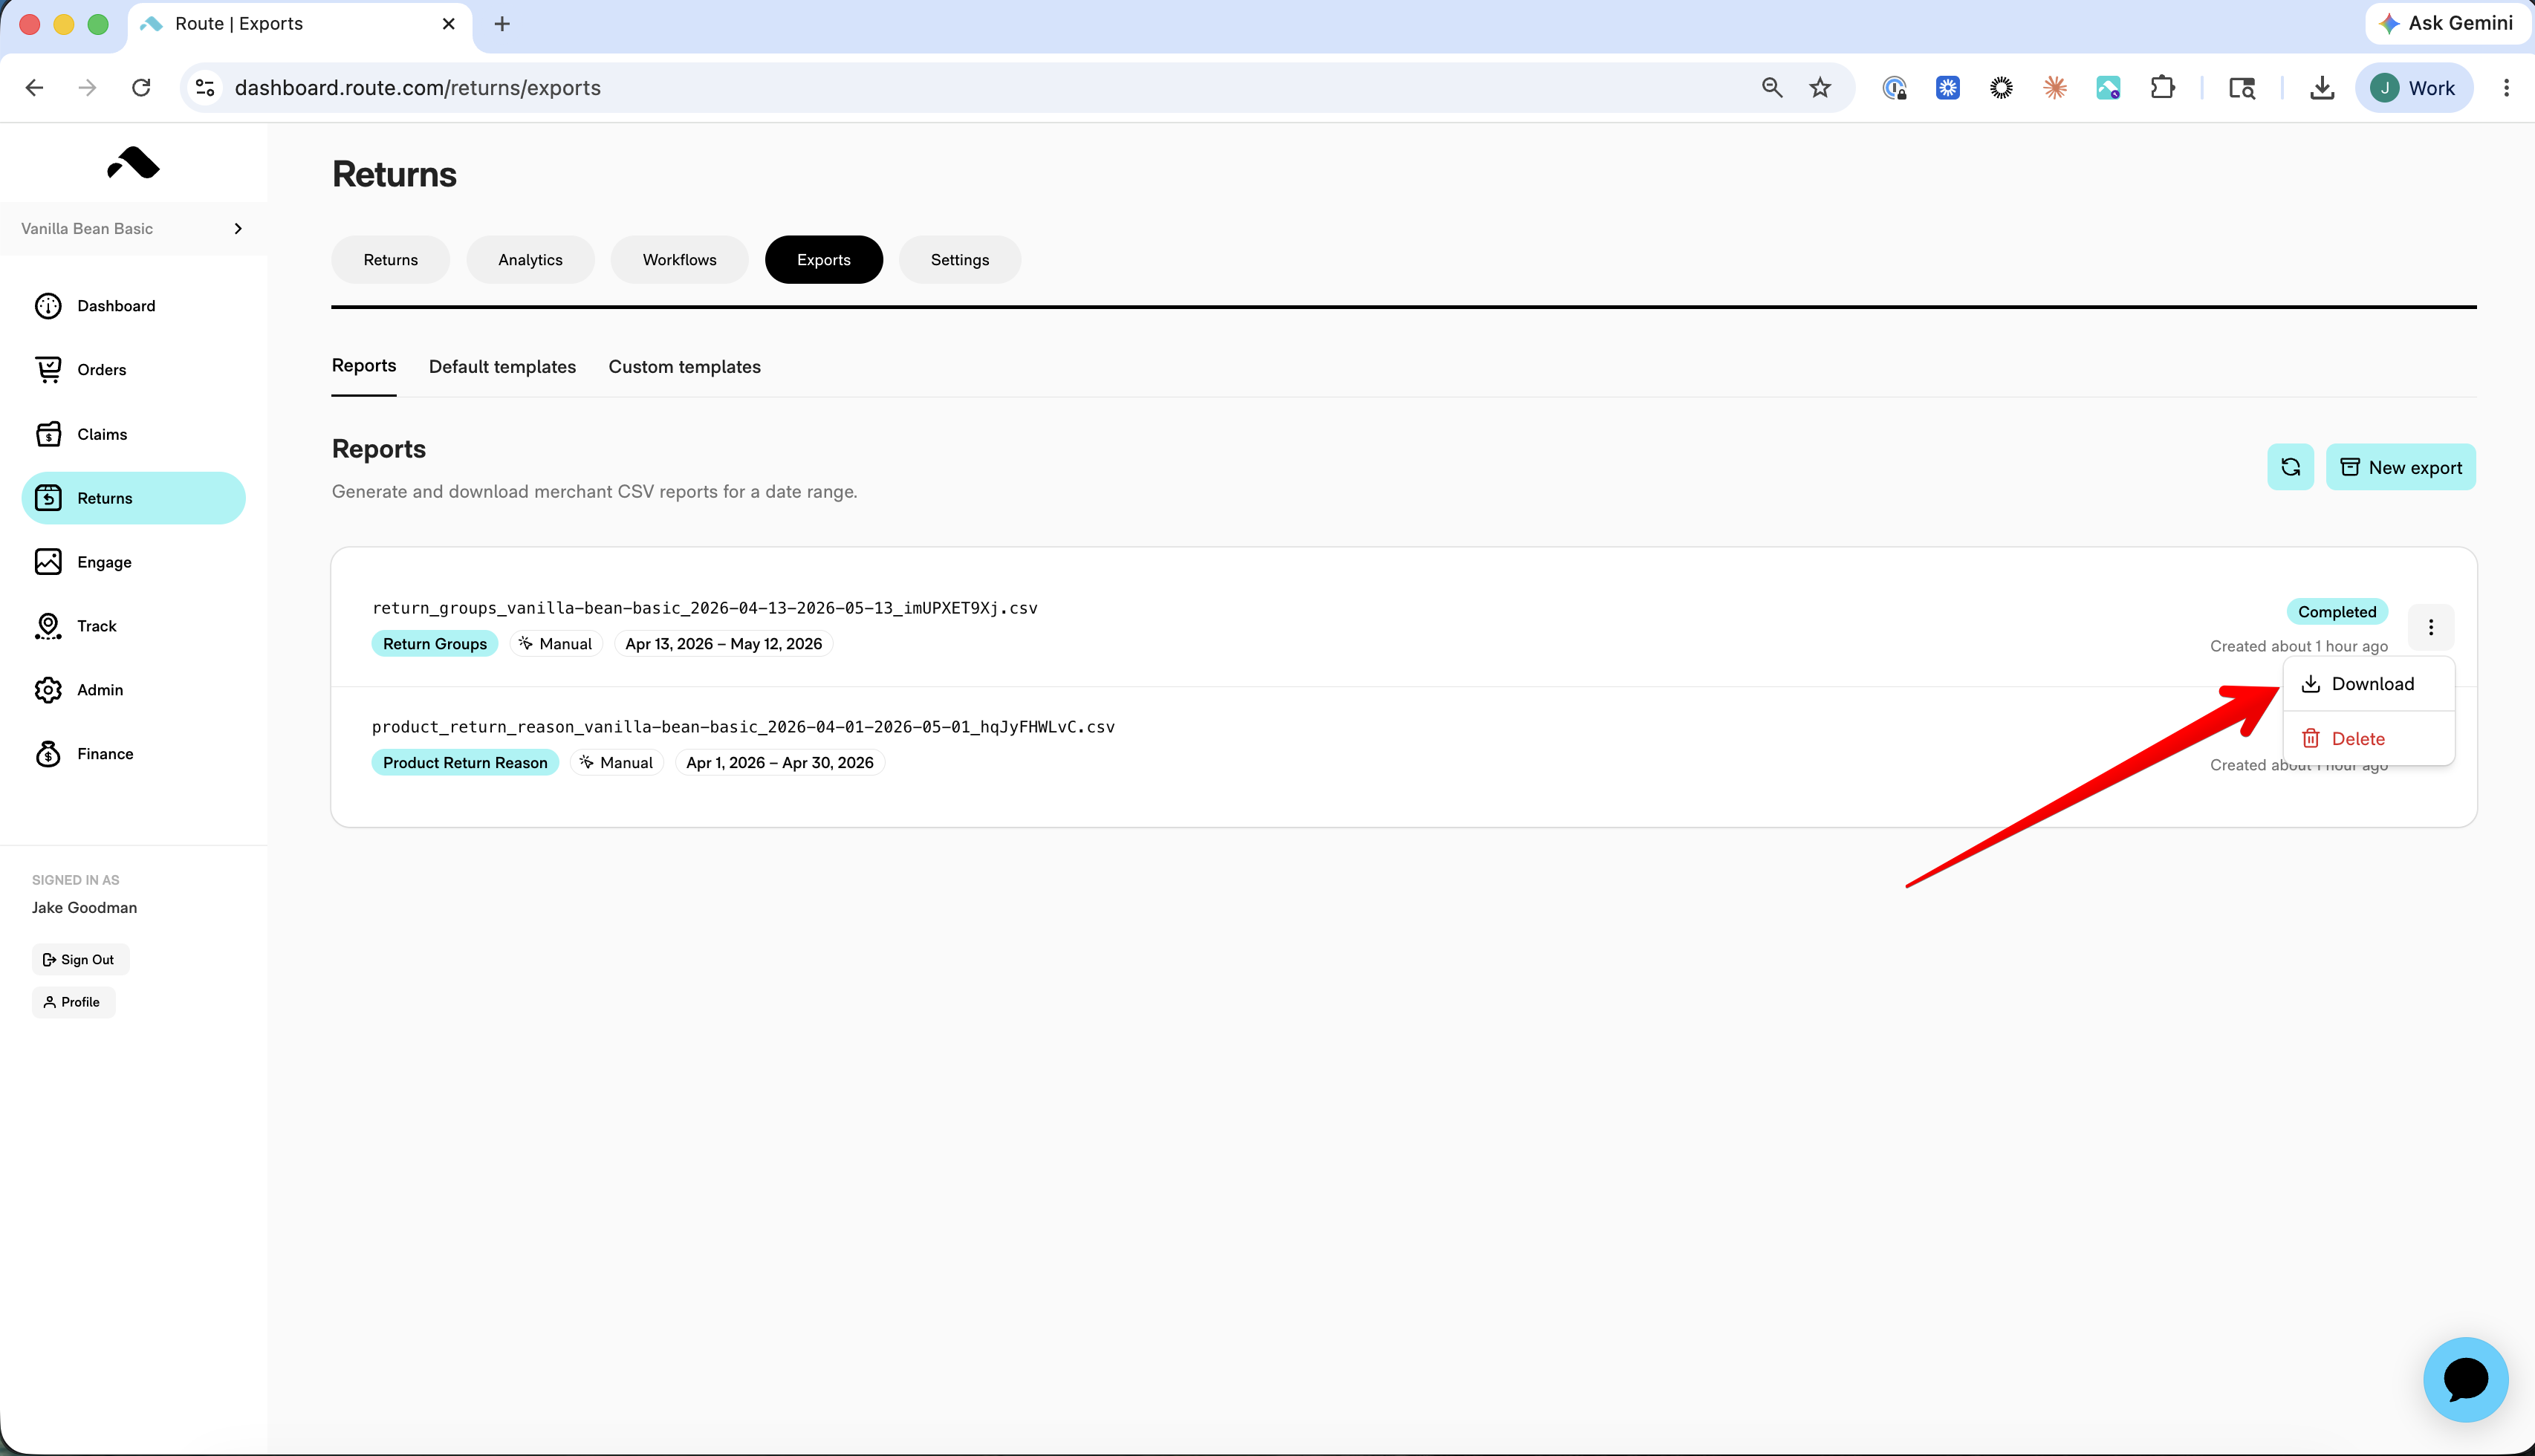Image resolution: width=2535 pixels, height=1456 pixels.
Task: Click the zoom magnifier in address bar
Action: pyautogui.click(x=1772, y=88)
